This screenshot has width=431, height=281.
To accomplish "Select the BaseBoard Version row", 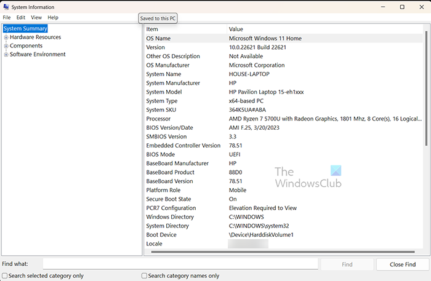I will [284, 181].
